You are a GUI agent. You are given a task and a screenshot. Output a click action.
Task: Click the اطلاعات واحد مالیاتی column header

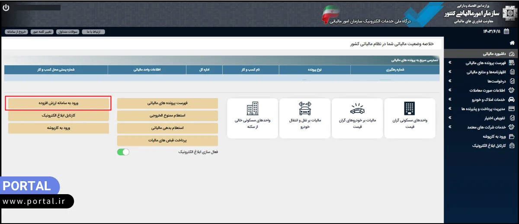coord(147,69)
